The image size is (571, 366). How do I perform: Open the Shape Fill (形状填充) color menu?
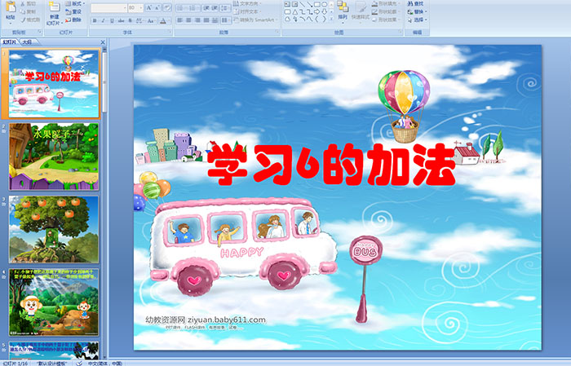tap(387, 3)
